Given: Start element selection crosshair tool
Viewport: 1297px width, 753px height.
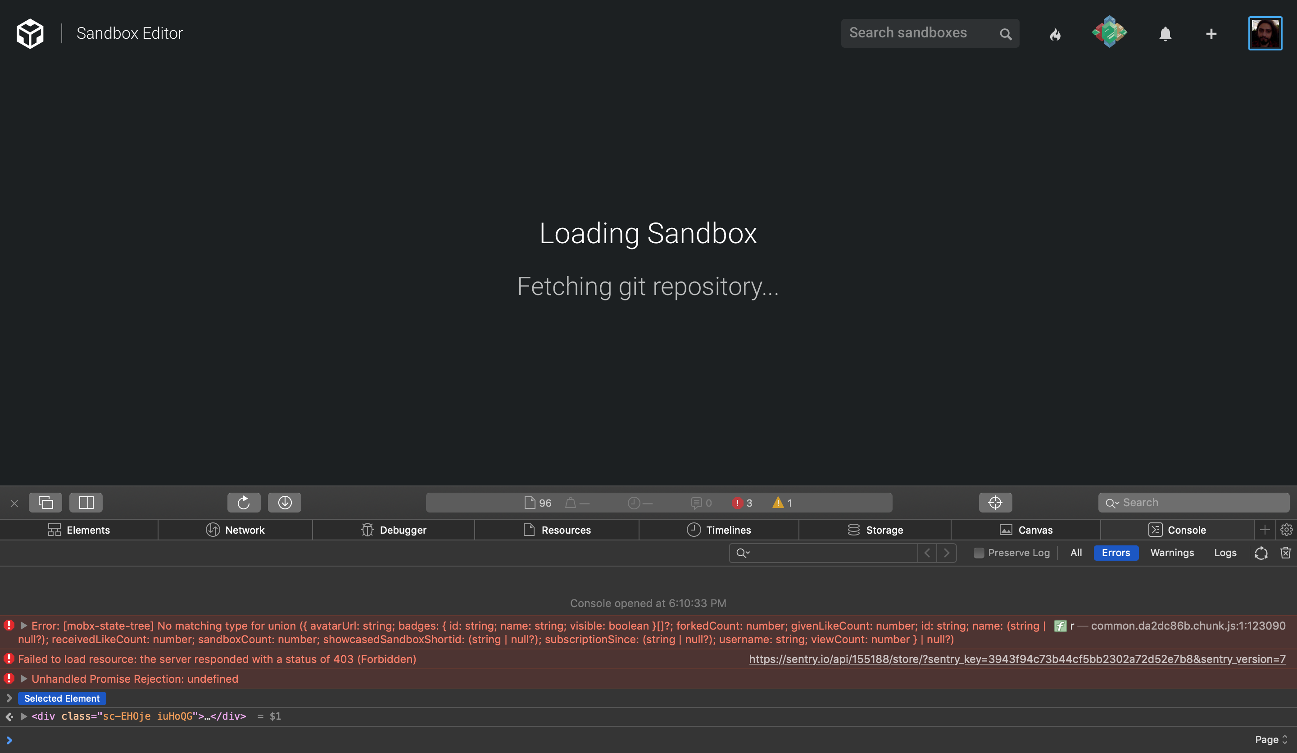Looking at the screenshot, I should [995, 502].
